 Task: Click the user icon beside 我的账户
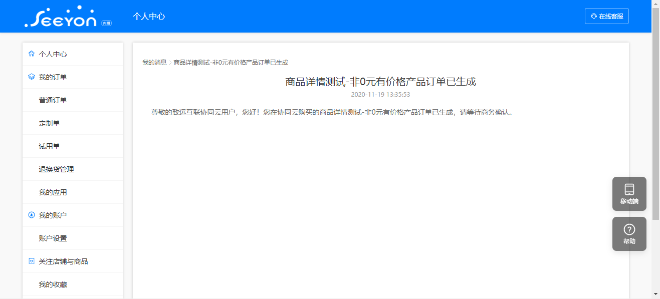tap(32, 215)
